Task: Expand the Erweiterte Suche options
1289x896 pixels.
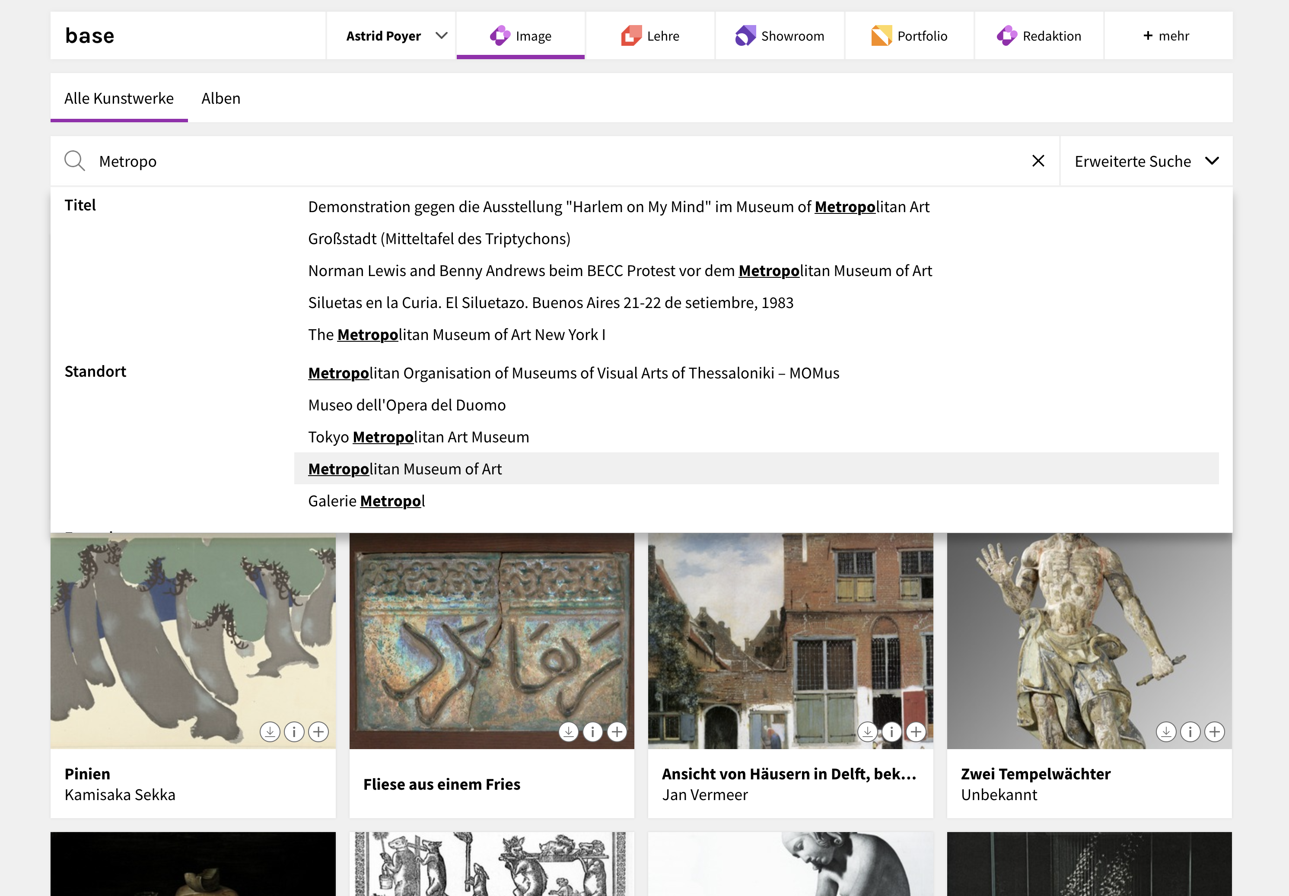Action: point(1146,161)
